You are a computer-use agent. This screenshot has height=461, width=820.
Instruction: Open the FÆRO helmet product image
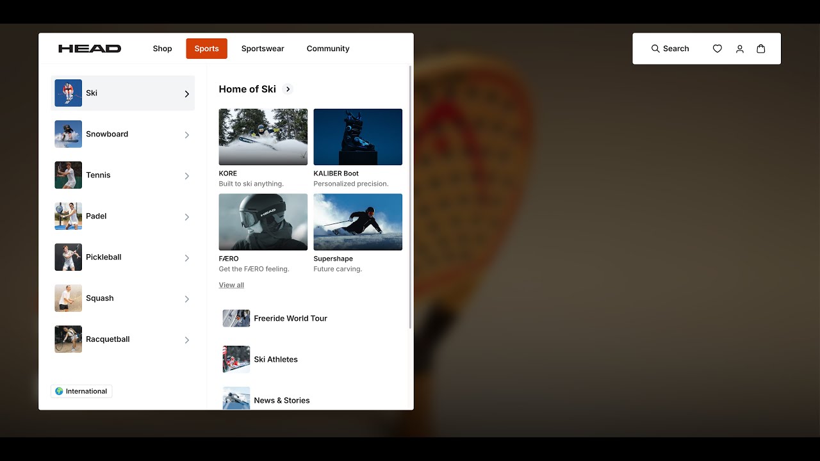click(x=263, y=222)
